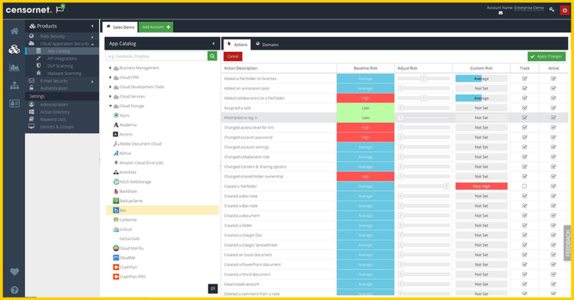The height and width of the screenshot is (300, 574).
Task: Toggle Track checkbox for Assigned a task
Action: (x=524, y=108)
